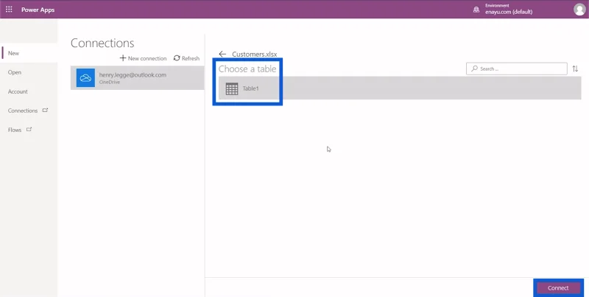Viewport: 589px width, 297px height.
Task: Select Open in the left menu
Action: 15,72
